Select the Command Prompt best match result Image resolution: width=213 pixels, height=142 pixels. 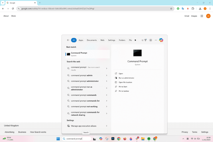(88, 54)
